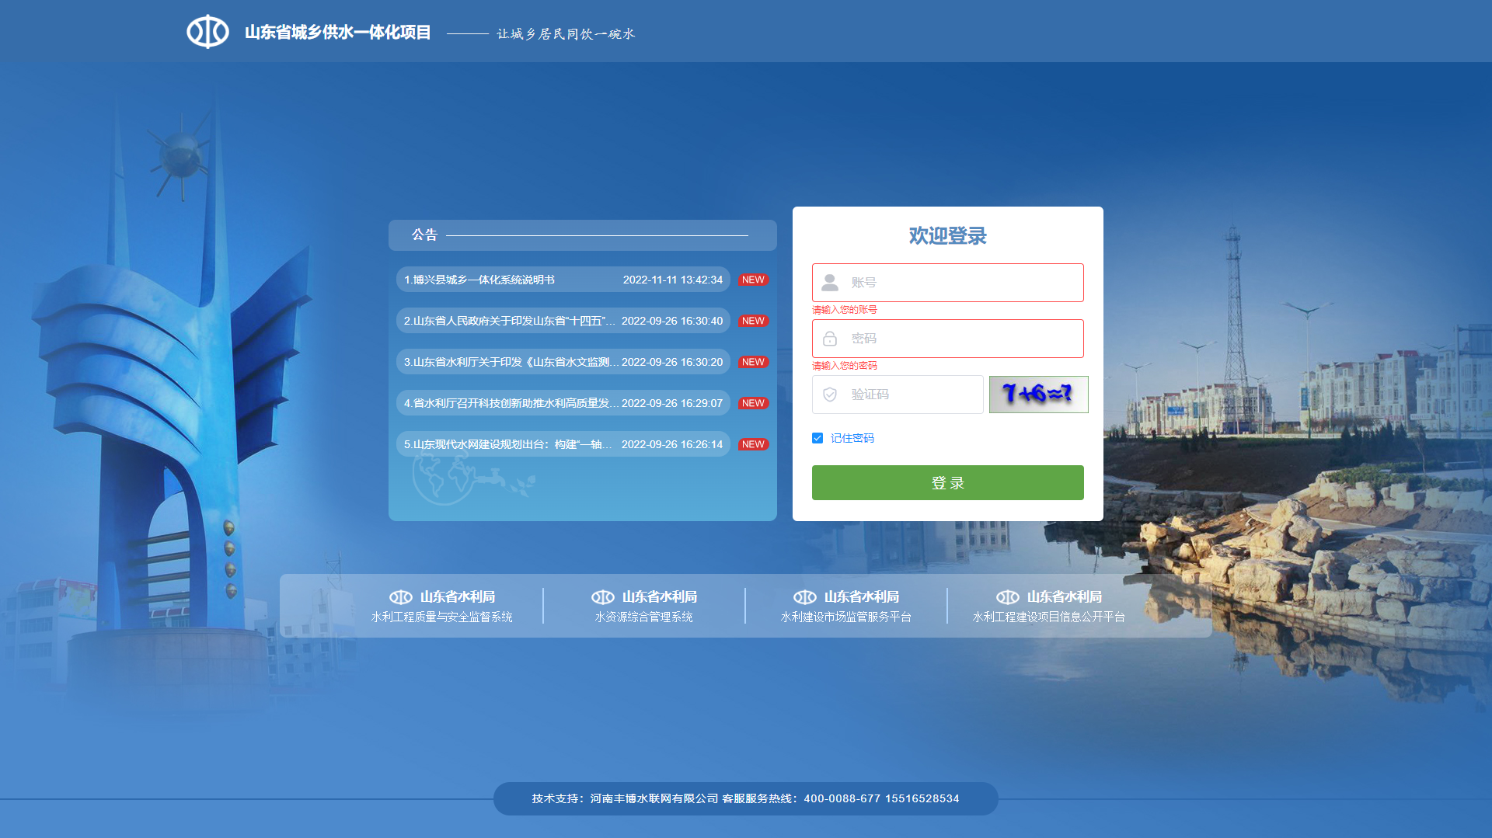Open 水资源综合管理系统 link at bottom
The height and width of the screenshot is (838, 1492).
click(643, 617)
